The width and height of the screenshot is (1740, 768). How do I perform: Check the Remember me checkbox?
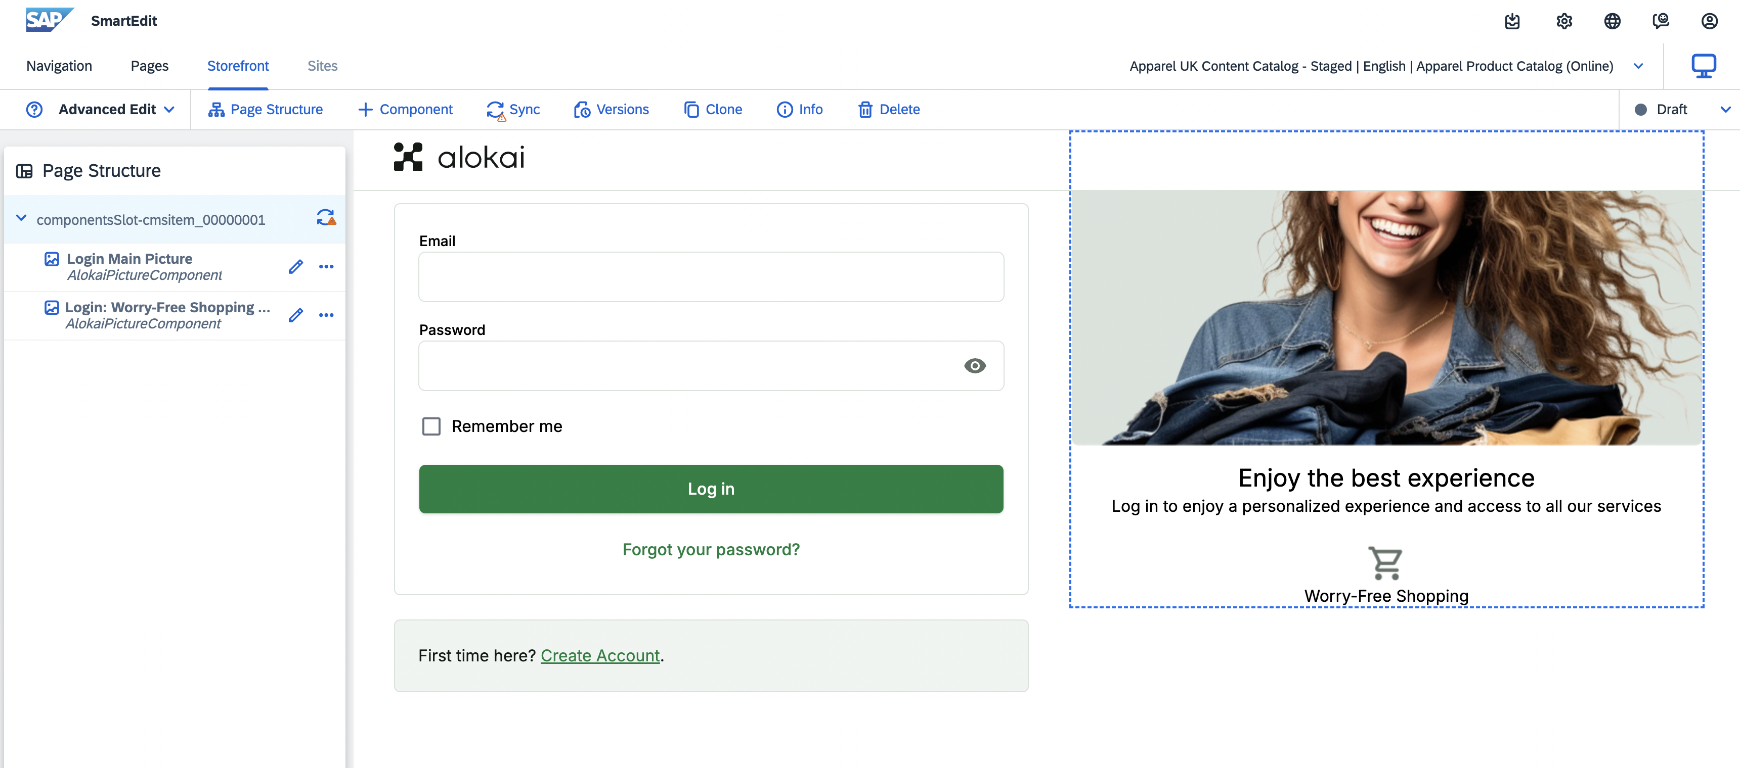click(431, 426)
